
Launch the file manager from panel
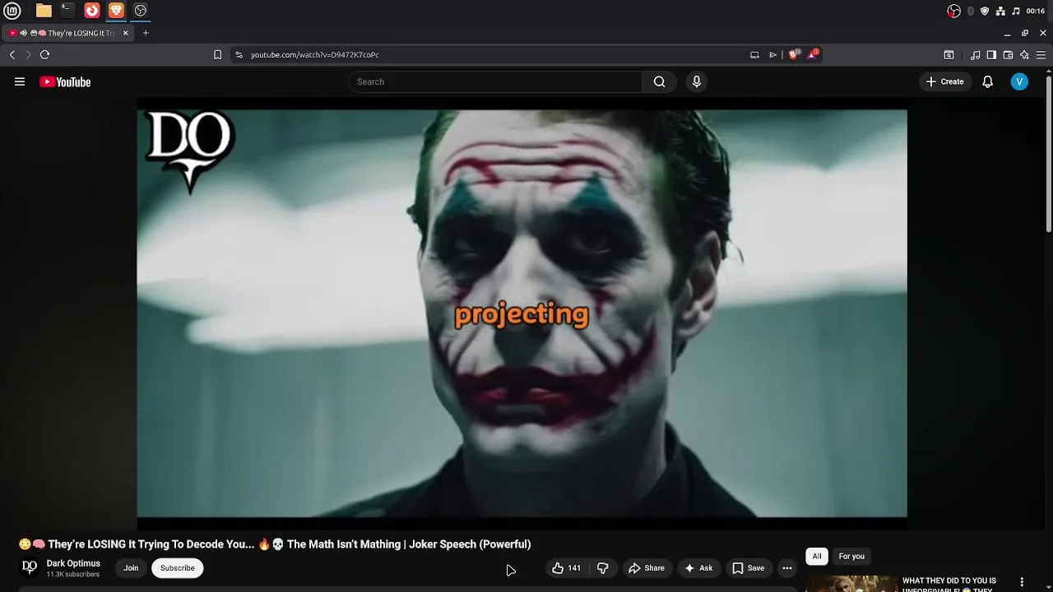click(44, 11)
